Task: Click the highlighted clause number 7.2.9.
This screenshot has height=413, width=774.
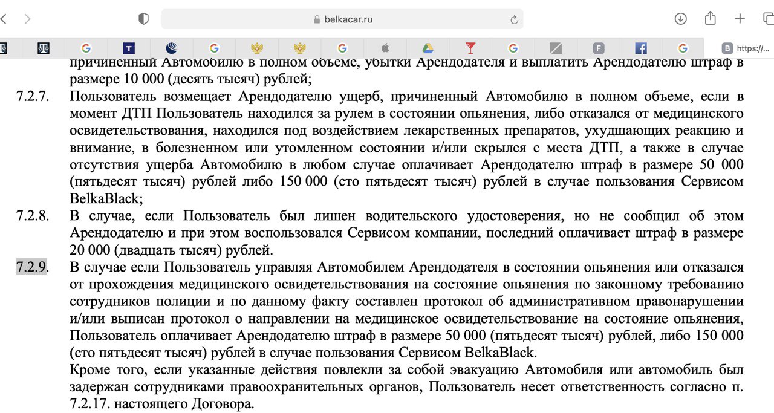Action: (x=32, y=267)
